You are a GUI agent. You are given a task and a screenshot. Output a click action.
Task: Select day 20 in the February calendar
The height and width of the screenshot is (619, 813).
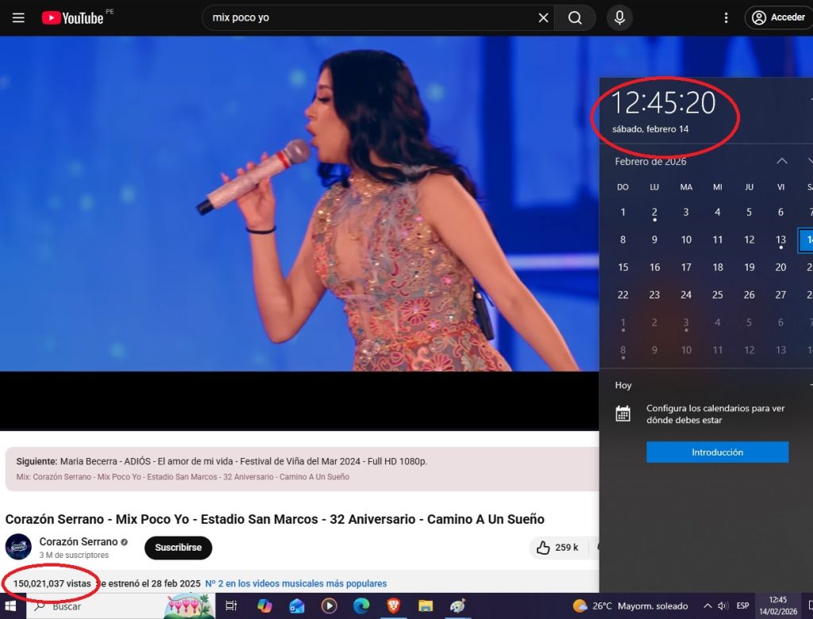pyautogui.click(x=780, y=267)
